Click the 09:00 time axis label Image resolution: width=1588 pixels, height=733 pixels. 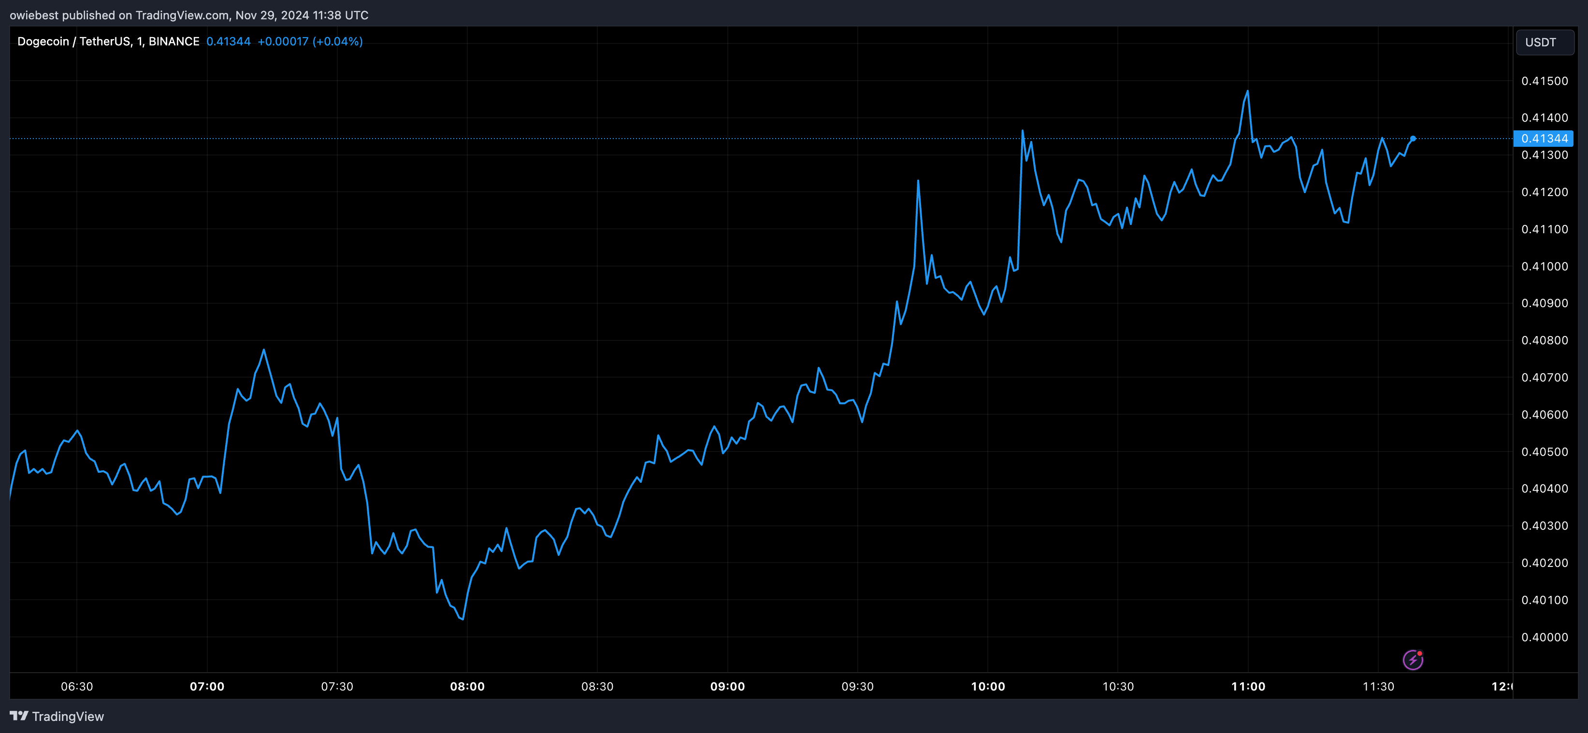(727, 686)
